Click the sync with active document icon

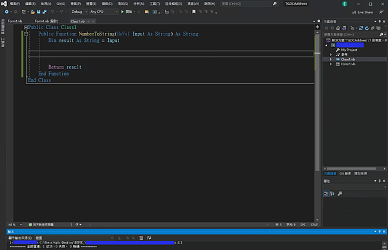click(x=361, y=28)
